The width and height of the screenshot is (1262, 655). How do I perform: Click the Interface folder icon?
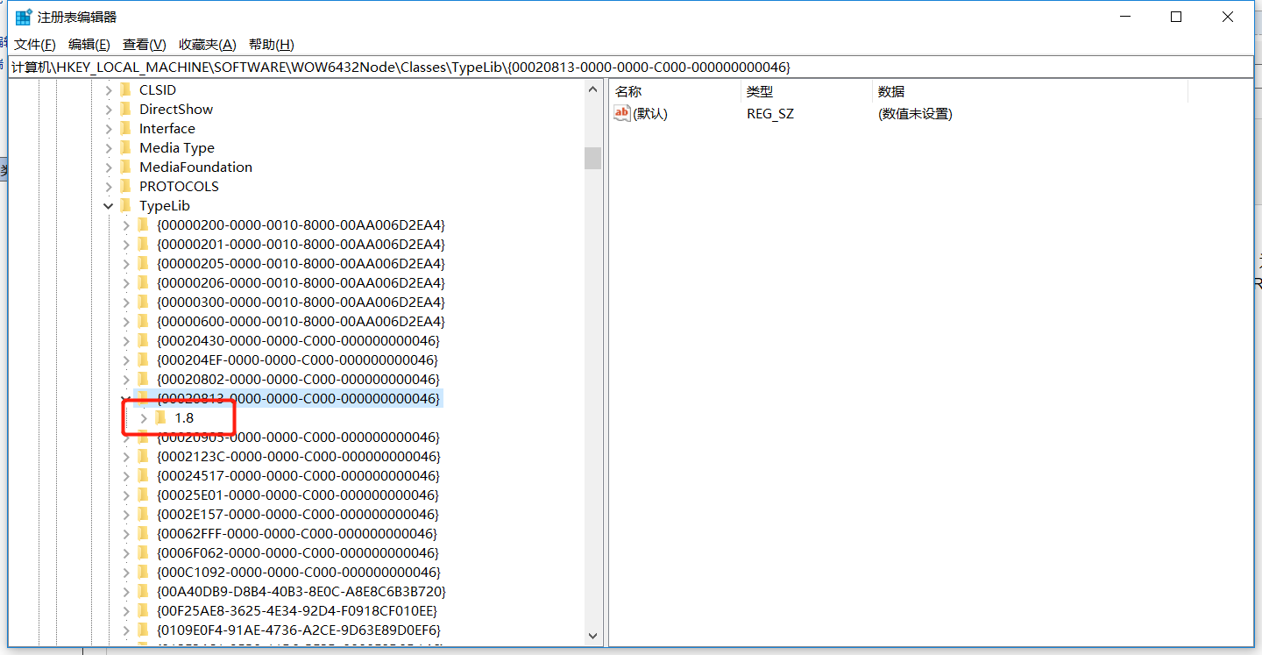[125, 128]
